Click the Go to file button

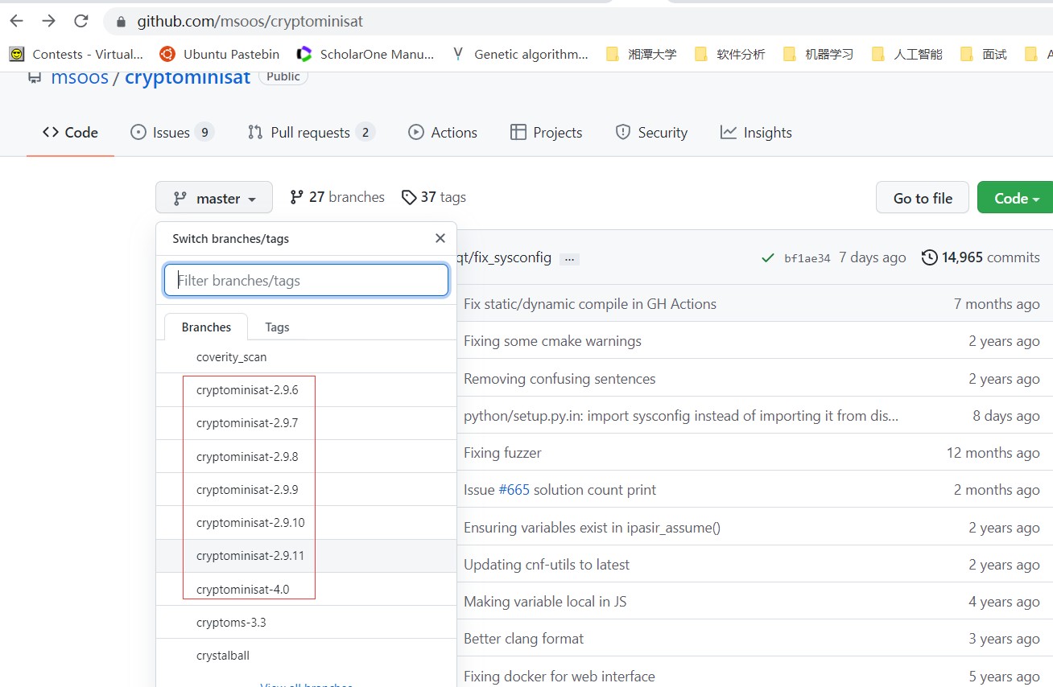922,197
